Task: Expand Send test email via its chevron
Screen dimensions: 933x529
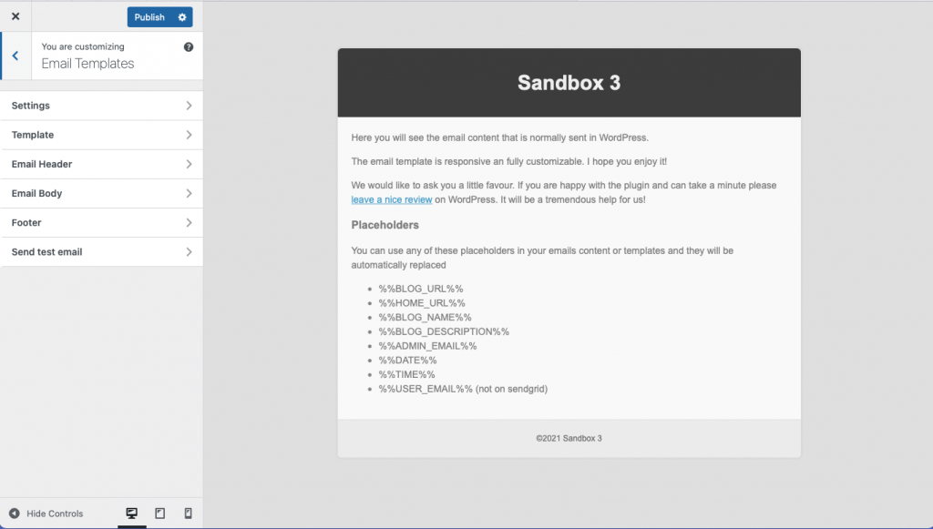Action: tap(189, 251)
